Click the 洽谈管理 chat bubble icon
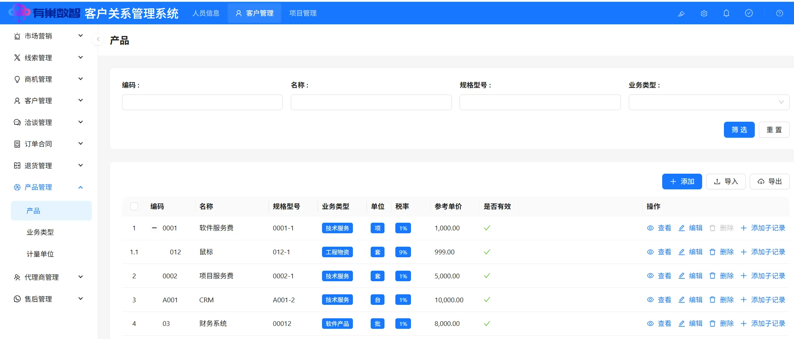The width and height of the screenshot is (794, 339). (x=17, y=122)
